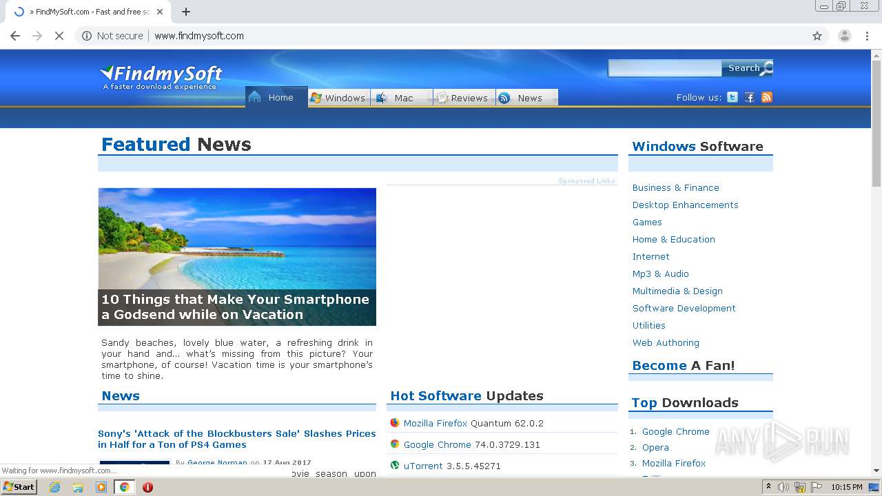
Task: Click the page scrollbar thumb
Action: pyautogui.click(x=876, y=124)
